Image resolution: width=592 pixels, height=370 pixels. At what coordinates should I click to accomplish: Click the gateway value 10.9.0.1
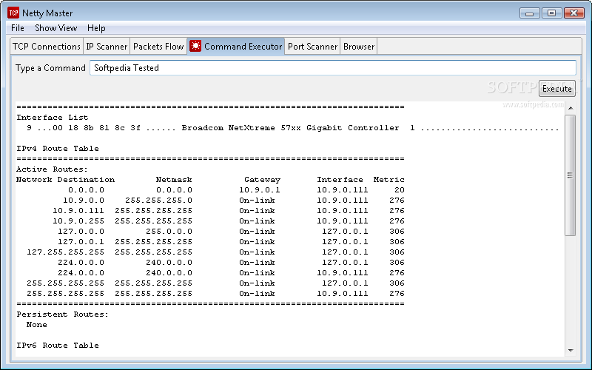click(x=260, y=190)
